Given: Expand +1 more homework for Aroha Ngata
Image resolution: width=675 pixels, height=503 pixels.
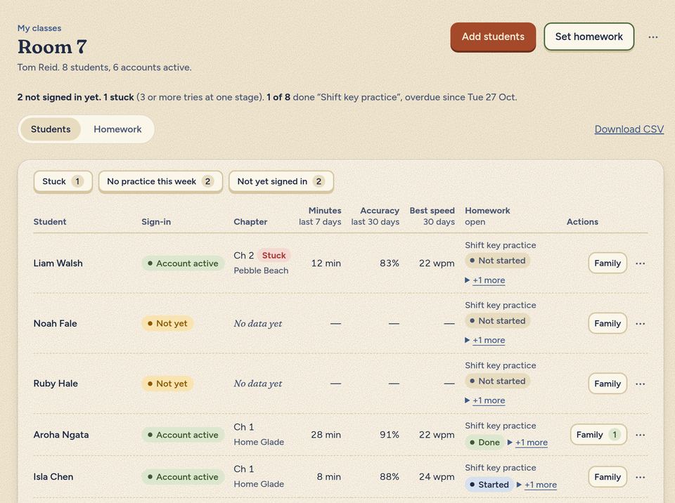Looking at the screenshot, I should point(527,443).
